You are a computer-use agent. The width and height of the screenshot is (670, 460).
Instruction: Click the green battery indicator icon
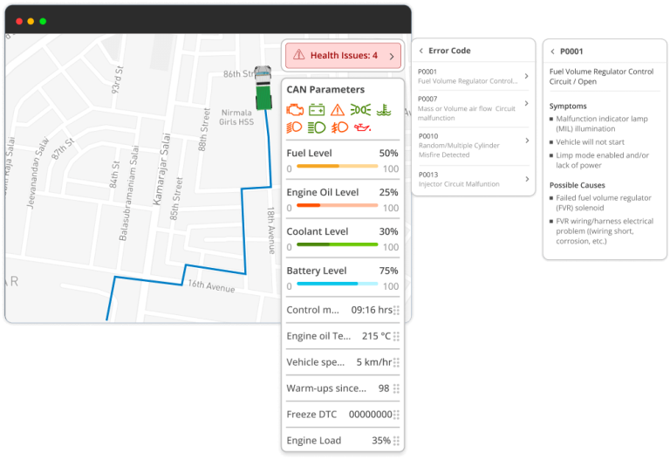pos(316,110)
